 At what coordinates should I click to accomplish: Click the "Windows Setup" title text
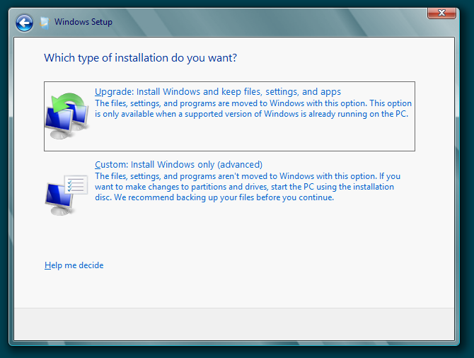[83, 22]
